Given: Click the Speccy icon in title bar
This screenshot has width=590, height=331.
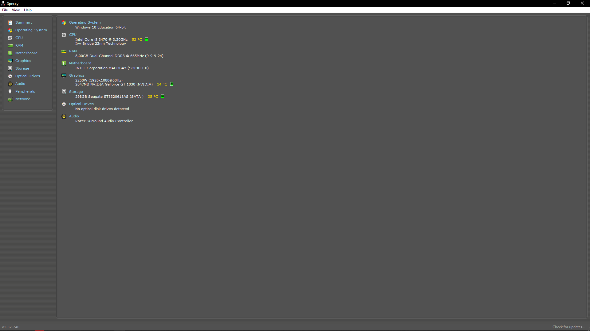Looking at the screenshot, I should point(3,3).
